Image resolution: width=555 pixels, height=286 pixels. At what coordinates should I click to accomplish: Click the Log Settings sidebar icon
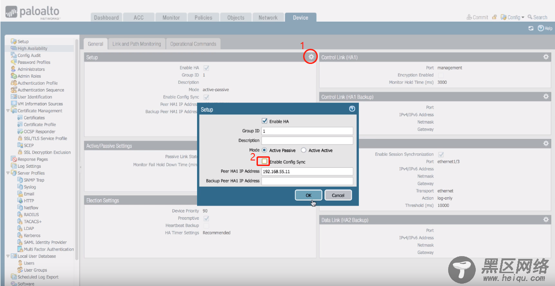pyautogui.click(x=14, y=166)
